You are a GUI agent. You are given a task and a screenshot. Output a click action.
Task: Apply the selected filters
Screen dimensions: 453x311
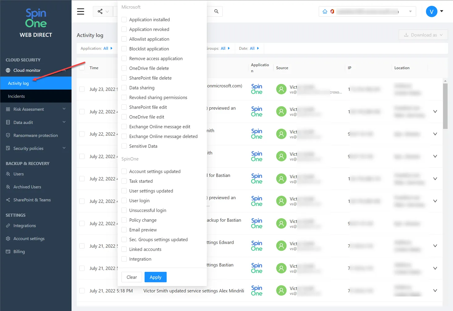[x=155, y=277]
